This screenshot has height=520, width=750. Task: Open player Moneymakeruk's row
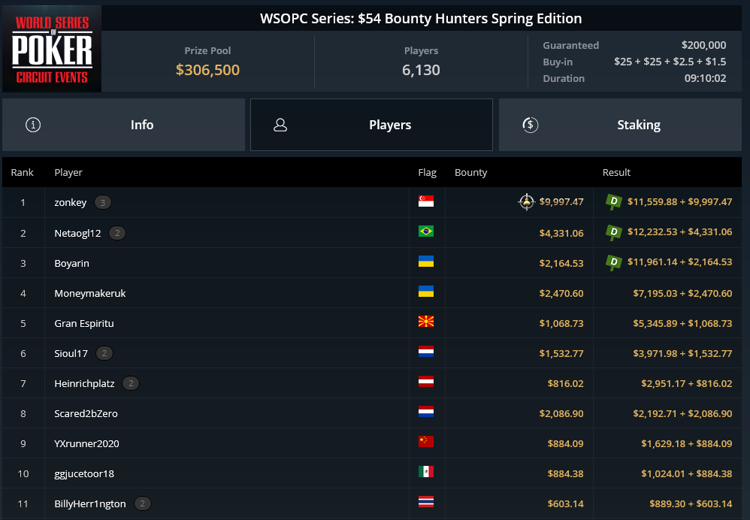[372, 293]
